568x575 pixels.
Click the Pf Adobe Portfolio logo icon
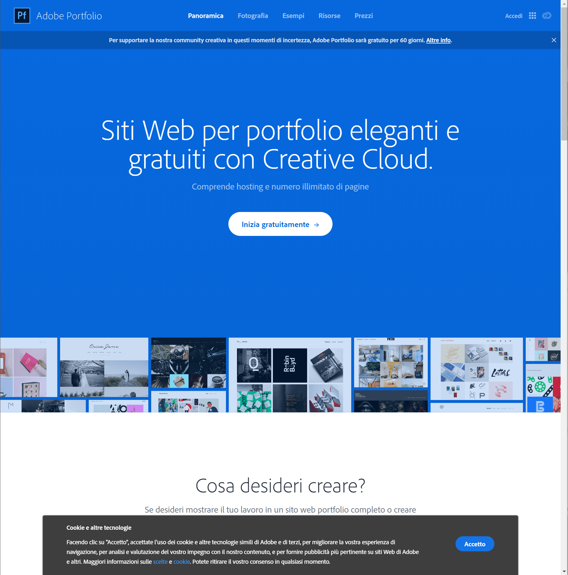pos(22,15)
